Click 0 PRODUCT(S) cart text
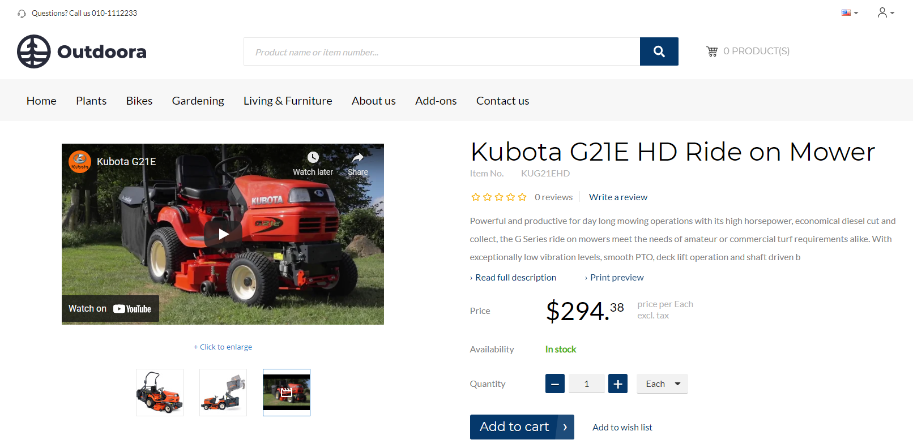 (x=756, y=51)
